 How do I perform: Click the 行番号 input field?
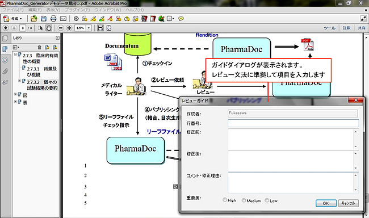293,123
